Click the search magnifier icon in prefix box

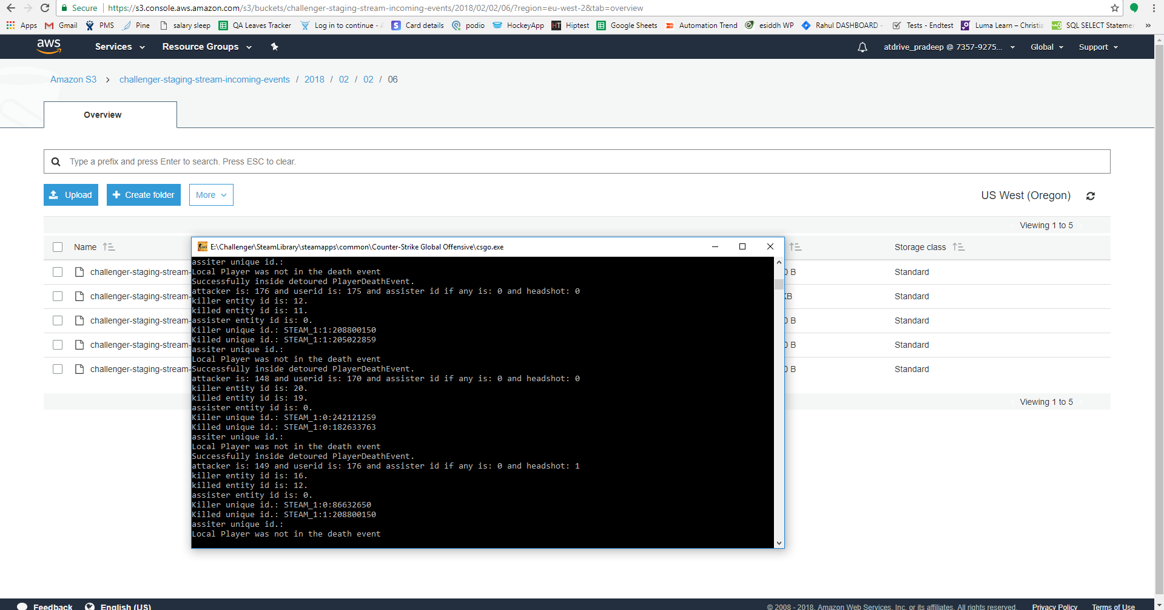[56, 161]
